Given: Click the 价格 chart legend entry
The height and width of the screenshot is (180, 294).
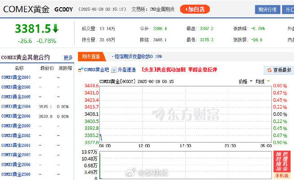Looking at the screenshot, I should point(245,82).
